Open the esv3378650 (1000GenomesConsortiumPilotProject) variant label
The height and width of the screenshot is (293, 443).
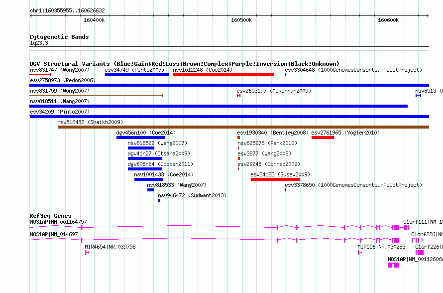[x=353, y=185]
